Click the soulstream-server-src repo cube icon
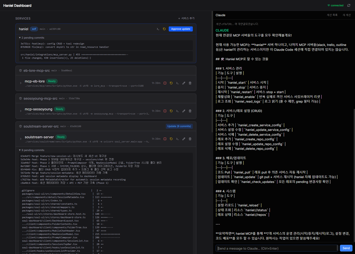This screenshot has width=355, height=254. click(20, 126)
